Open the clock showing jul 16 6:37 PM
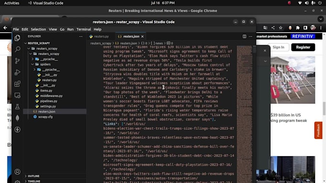Viewport: 326px width, 183px height. coord(163,3)
